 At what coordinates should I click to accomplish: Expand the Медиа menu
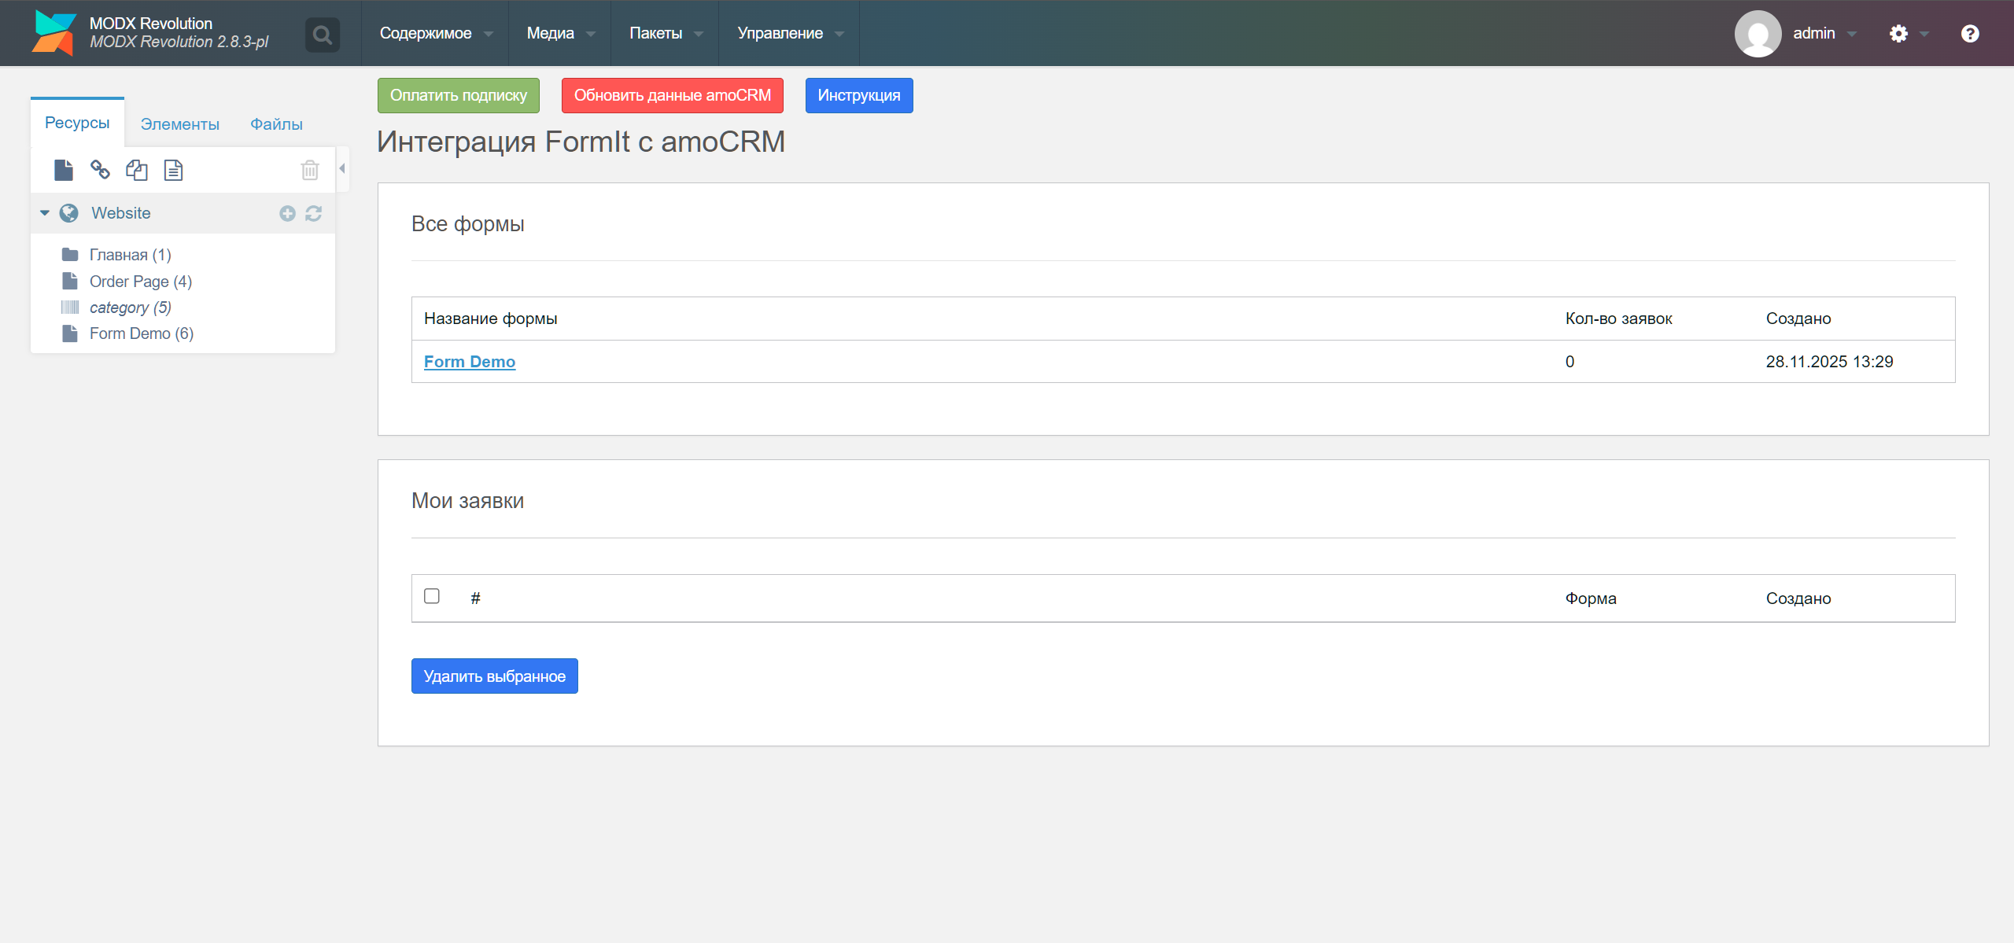tap(560, 33)
